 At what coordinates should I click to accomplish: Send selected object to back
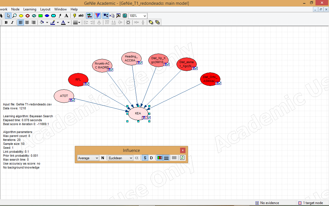click(x=157, y=23)
